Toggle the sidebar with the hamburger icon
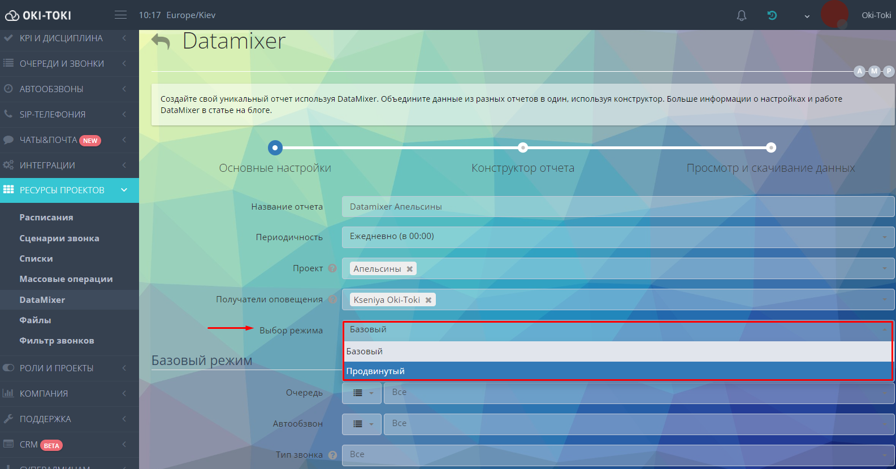Image resolution: width=896 pixels, height=469 pixels. coord(120,15)
